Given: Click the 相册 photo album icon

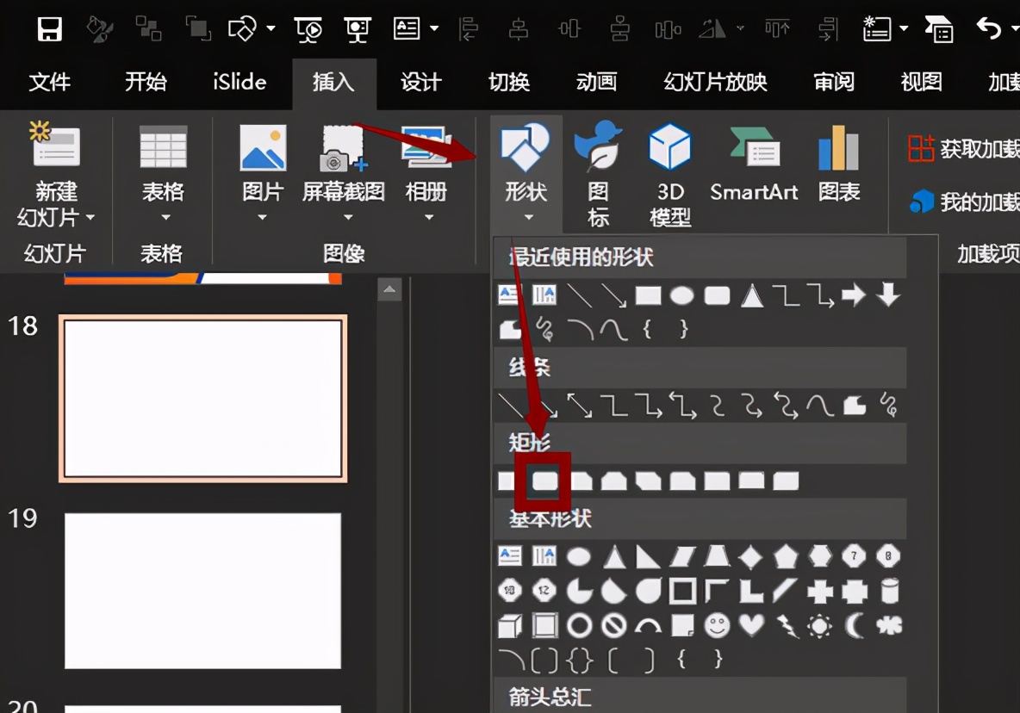Looking at the screenshot, I should coord(426,147).
